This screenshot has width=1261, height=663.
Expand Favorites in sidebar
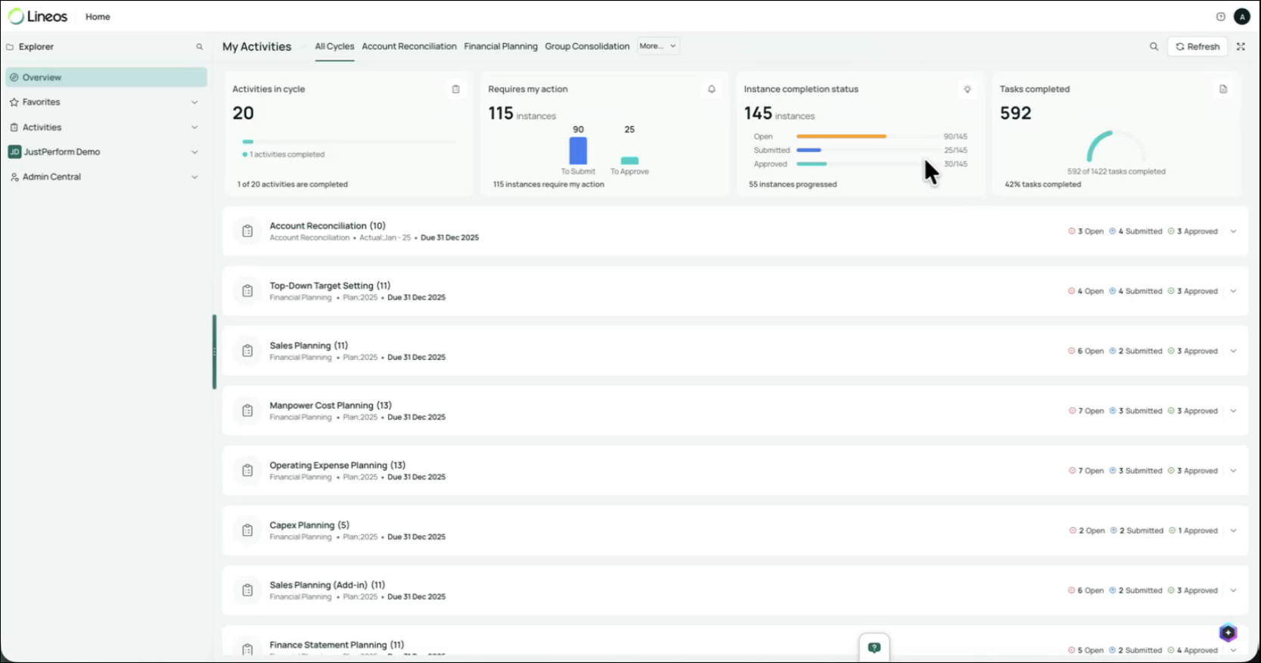click(194, 102)
